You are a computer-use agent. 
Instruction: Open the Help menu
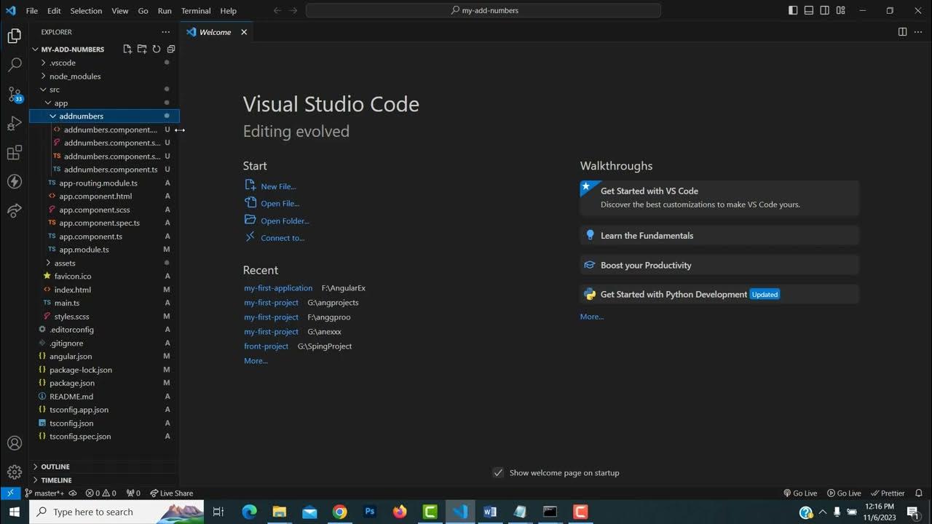pyautogui.click(x=229, y=11)
